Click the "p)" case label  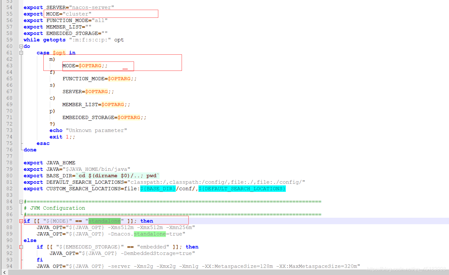point(52,111)
